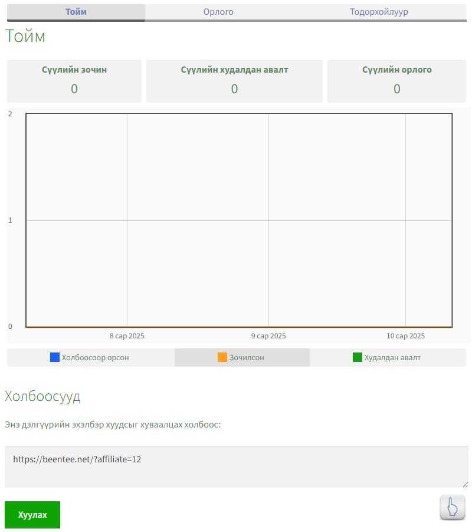Click the blue square legend icon
472x532 pixels.
[x=55, y=357]
